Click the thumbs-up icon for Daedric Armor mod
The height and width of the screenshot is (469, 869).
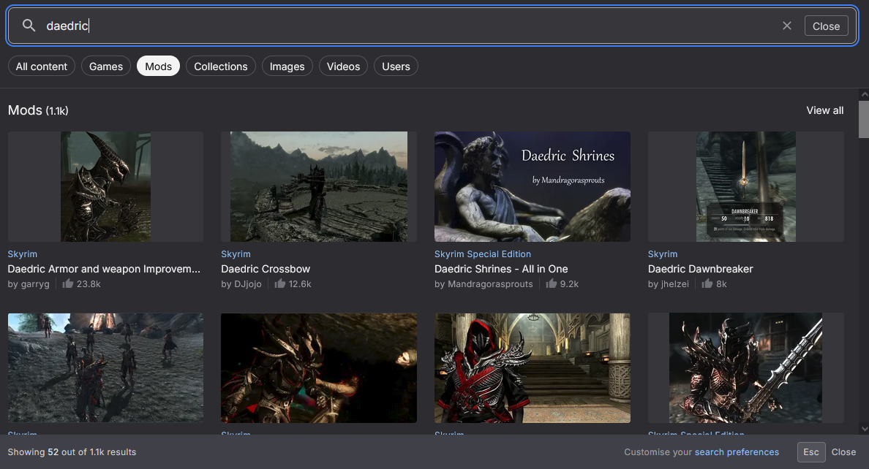coord(67,283)
